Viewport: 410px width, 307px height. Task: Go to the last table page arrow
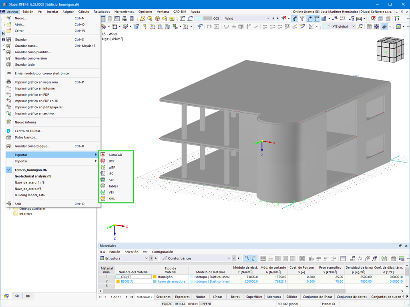131,297
